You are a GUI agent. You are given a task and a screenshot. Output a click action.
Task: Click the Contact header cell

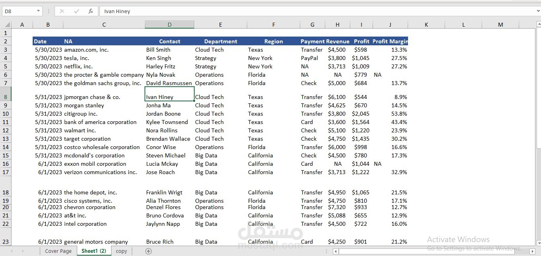[170, 41]
